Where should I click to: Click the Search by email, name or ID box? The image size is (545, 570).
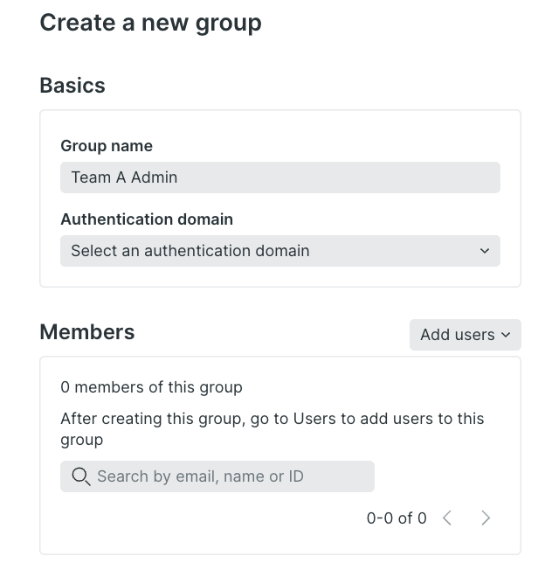click(x=217, y=476)
